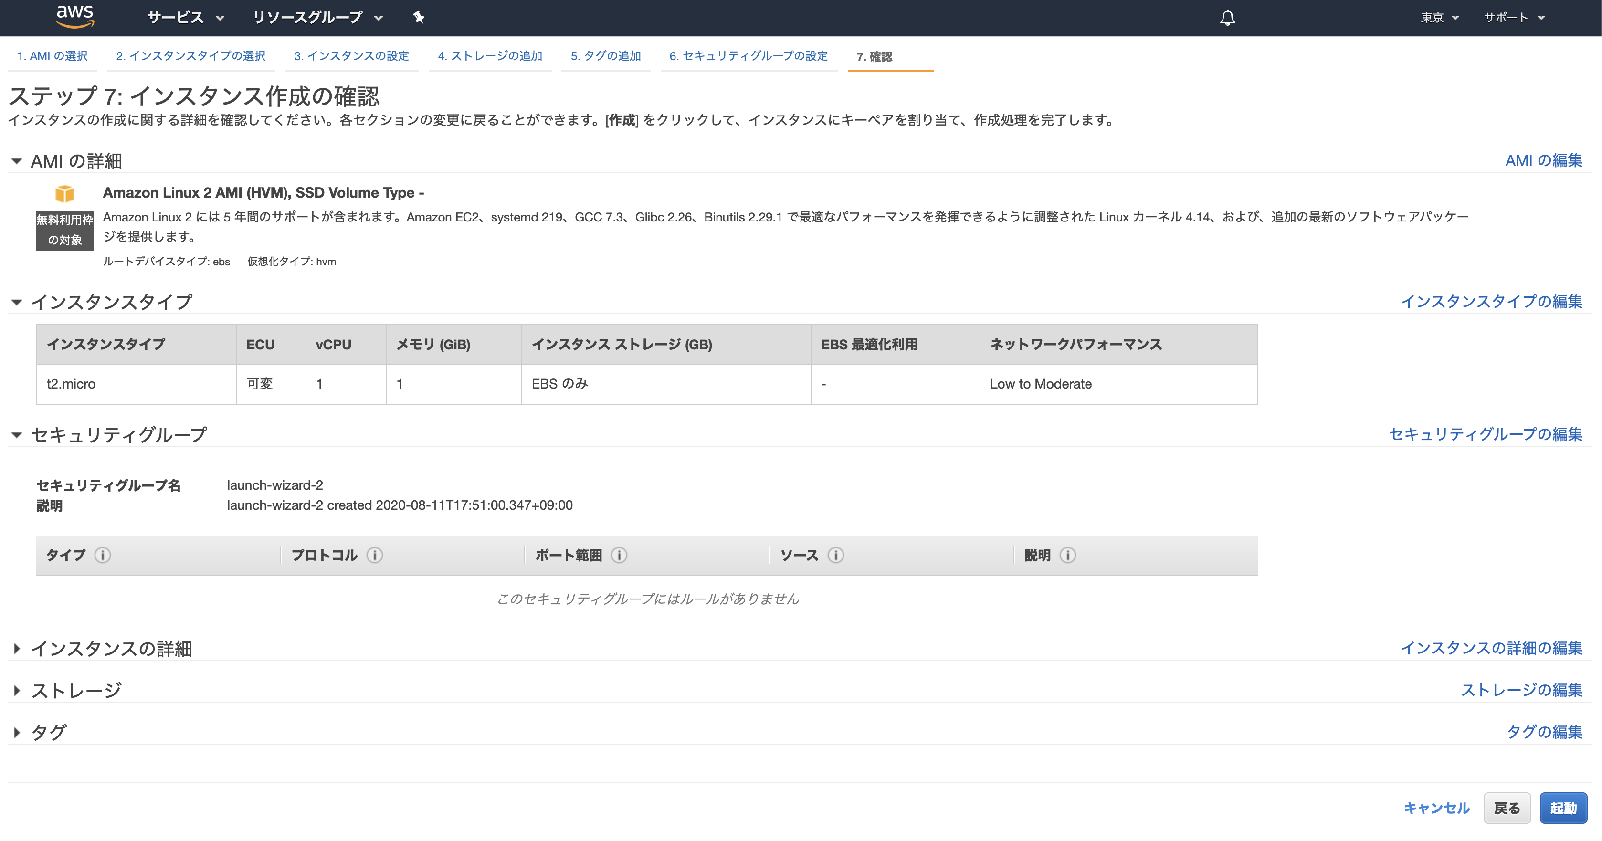Click info icon next to ポート範囲

[x=619, y=555]
